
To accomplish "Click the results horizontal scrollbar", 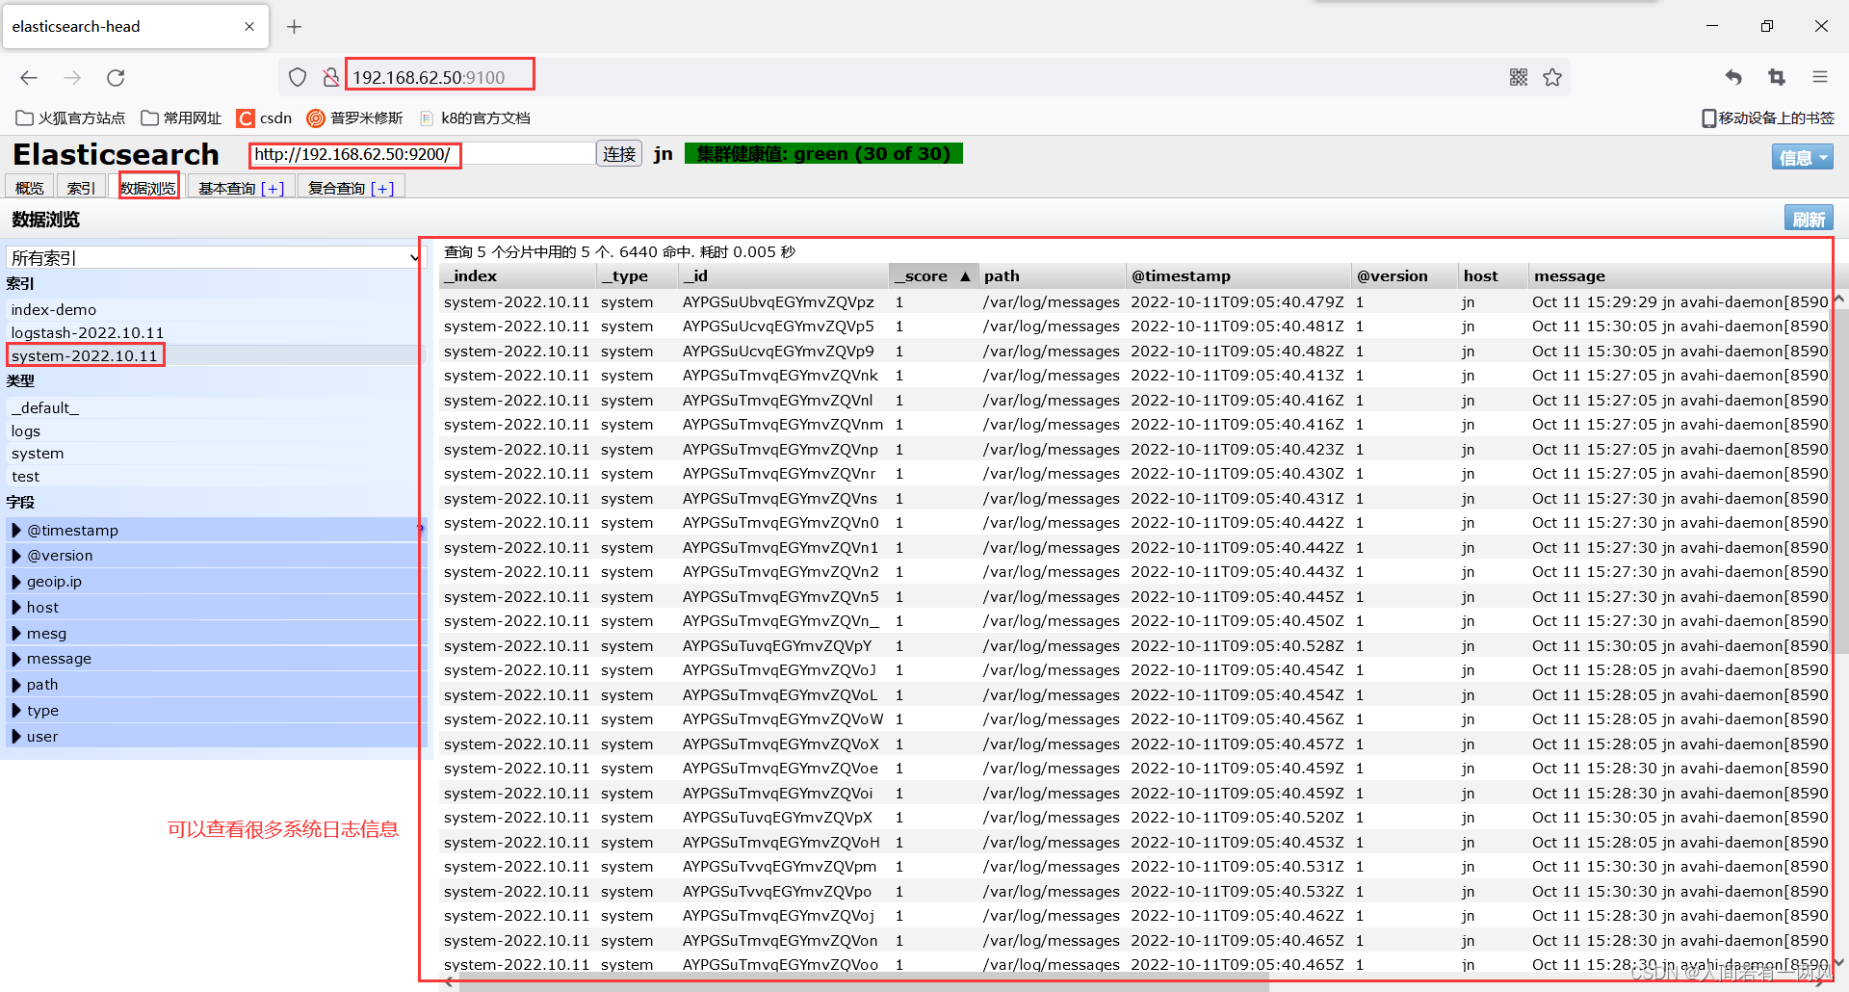I will pos(863,981).
